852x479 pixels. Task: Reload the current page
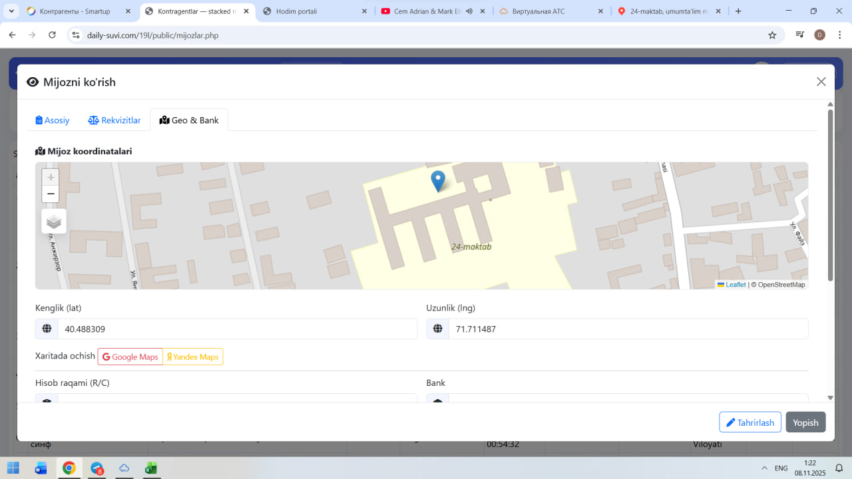click(53, 35)
